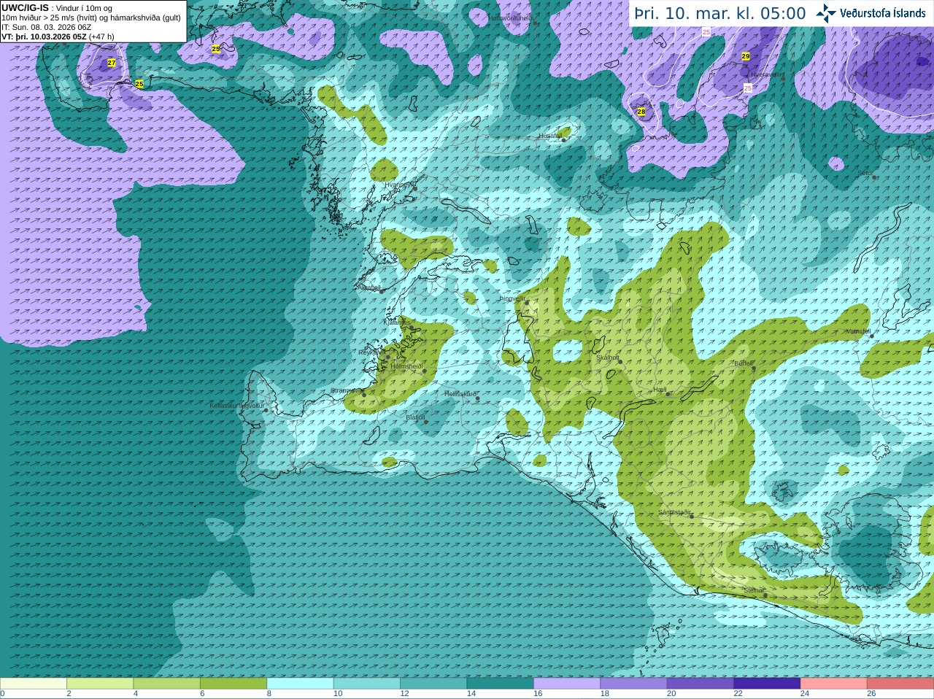The height and width of the screenshot is (699, 934).
Task: Click the Kjalarnes station label
Action: coord(397,322)
